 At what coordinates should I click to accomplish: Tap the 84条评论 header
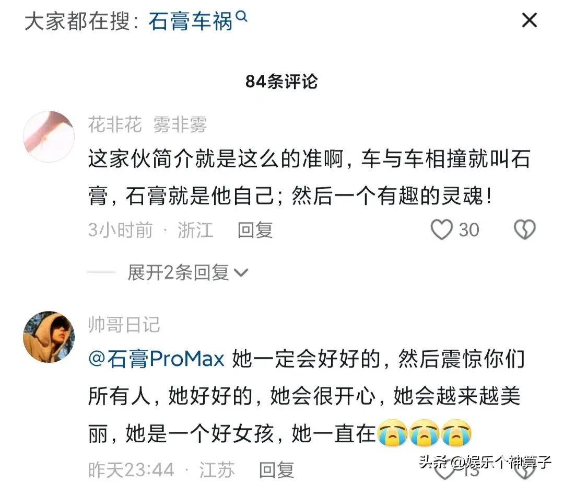(281, 82)
